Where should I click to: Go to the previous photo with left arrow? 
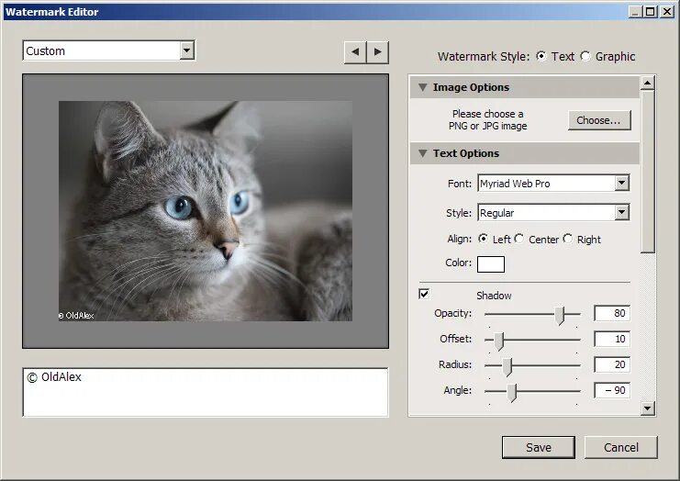[355, 52]
